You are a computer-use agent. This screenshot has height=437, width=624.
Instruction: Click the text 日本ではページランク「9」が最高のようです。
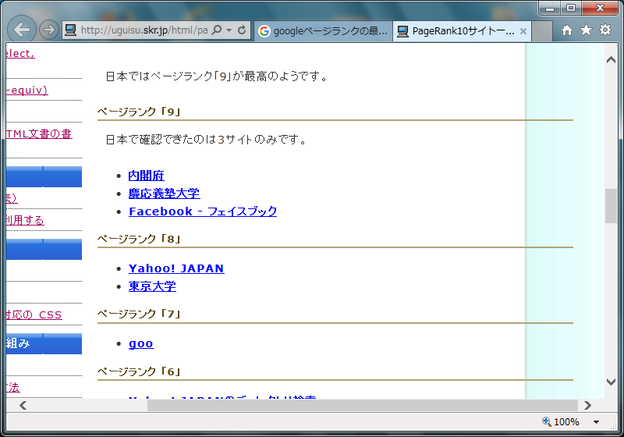pyautogui.click(x=217, y=76)
